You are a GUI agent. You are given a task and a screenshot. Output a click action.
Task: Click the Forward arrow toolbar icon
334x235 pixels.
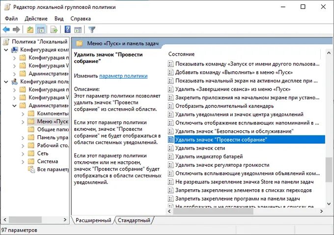click(16, 29)
